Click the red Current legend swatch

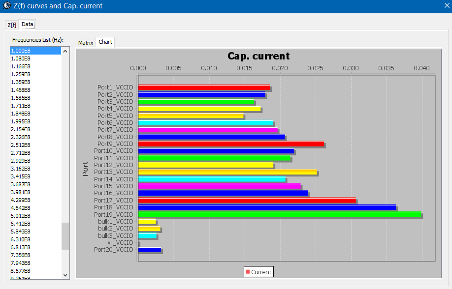[247, 272]
